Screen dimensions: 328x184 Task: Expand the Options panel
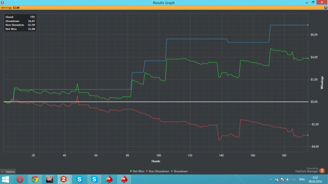[x=8, y=172]
